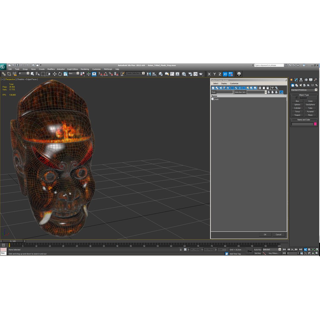Open the Render Setup icon
Image resolution: width=320 pixels, height=320 pixels.
190,74
